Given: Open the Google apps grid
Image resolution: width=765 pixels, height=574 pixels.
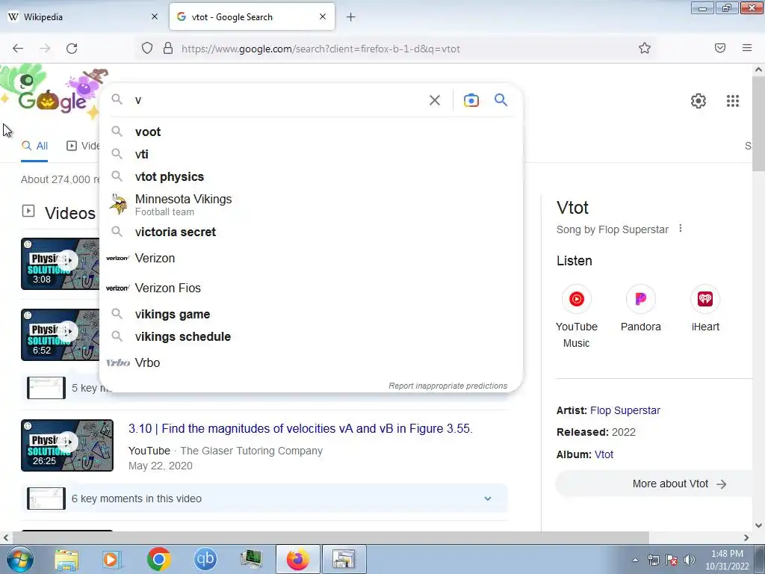Looking at the screenshot, I should 733,101.
